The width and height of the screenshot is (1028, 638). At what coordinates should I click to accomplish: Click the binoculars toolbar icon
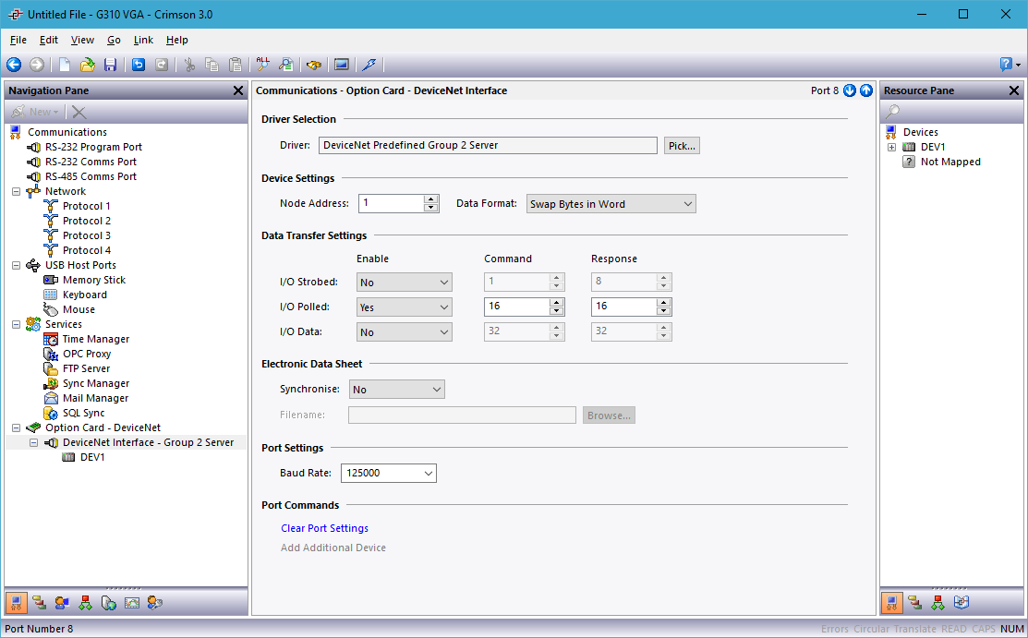(x=314, y=65)
